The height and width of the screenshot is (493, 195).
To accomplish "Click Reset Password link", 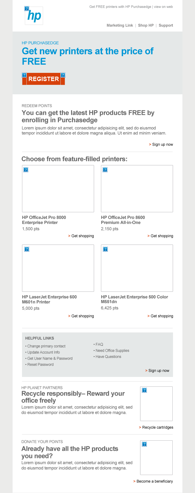I will pos(40,364).
